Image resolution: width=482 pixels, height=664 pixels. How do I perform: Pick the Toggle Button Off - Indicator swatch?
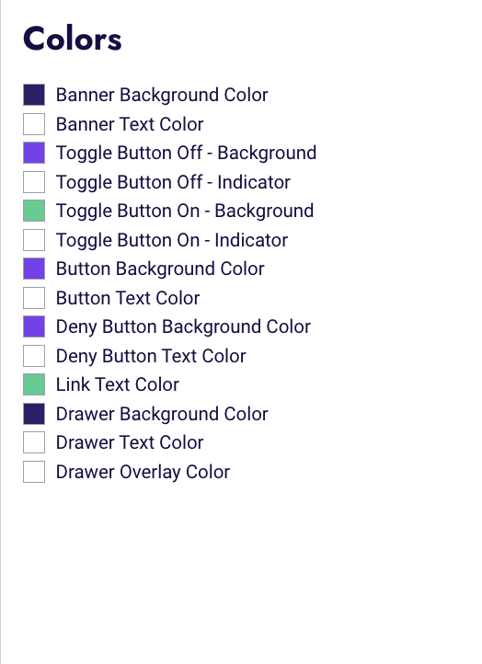tap(34, 182)
